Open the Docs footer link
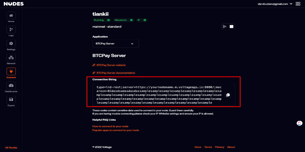 [x=198, y=147]
